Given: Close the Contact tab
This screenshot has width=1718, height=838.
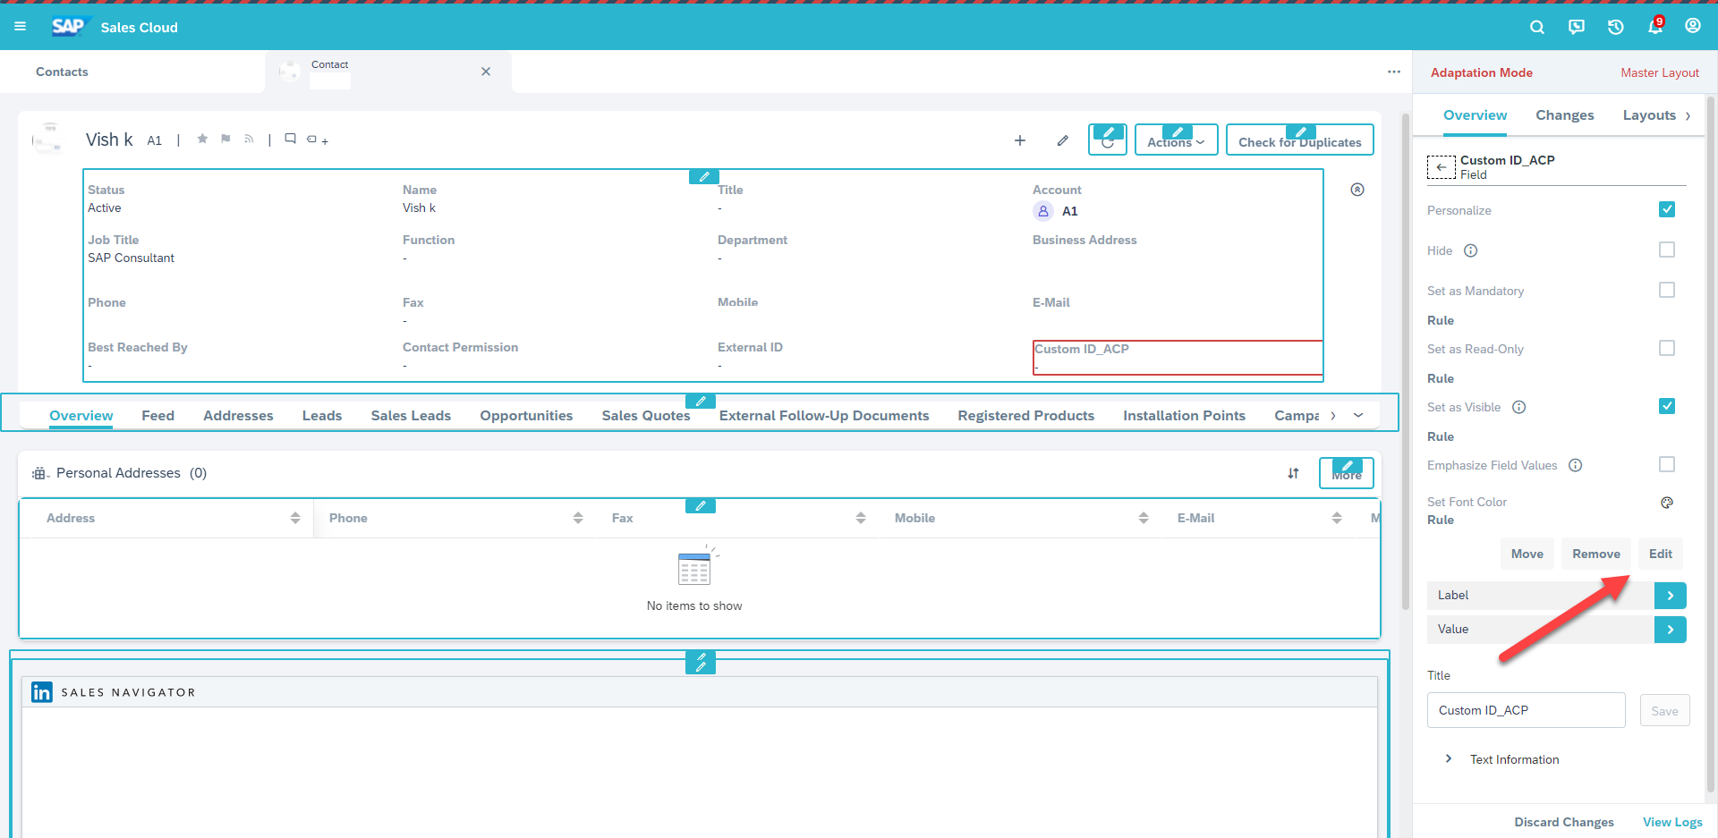Looking at the screenshot, I should [486, 72].
